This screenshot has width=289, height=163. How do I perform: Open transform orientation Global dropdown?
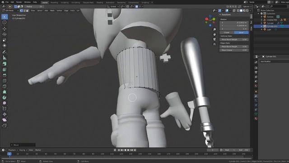pyautogui.click(x=113, y=6)
